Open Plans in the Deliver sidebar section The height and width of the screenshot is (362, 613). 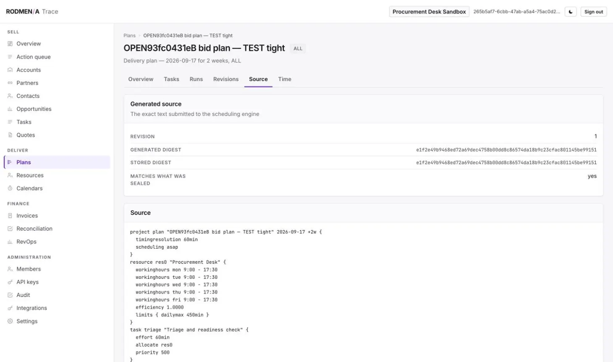tap(57, 162)
